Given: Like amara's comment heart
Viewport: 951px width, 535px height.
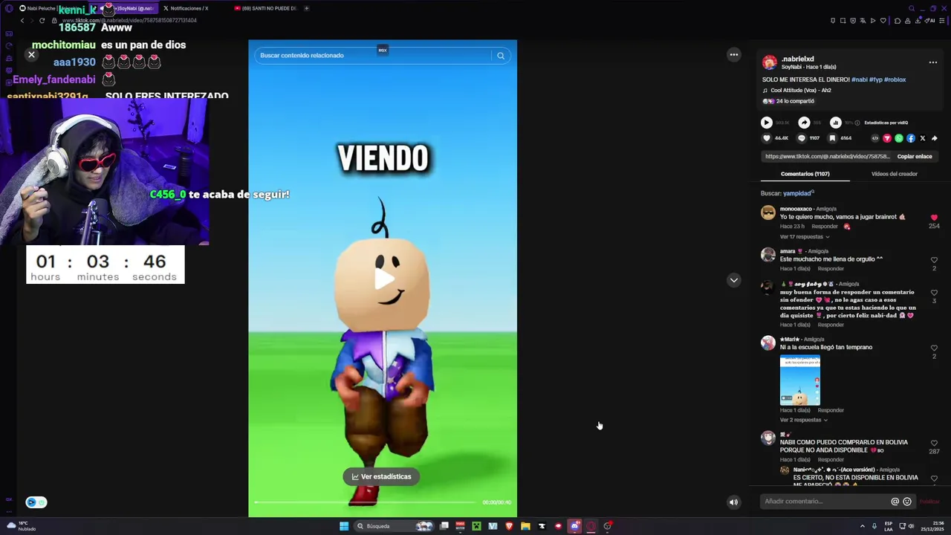Looking at the screenshot, I should (x=934, y=260).
